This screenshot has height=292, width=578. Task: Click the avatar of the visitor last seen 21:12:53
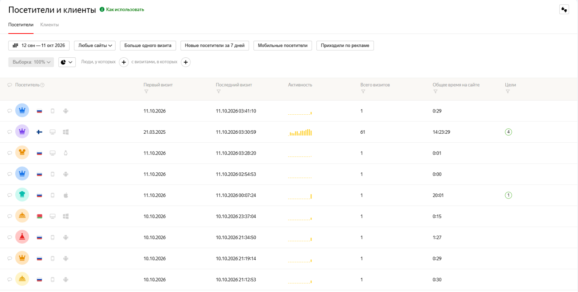[22, 279]
